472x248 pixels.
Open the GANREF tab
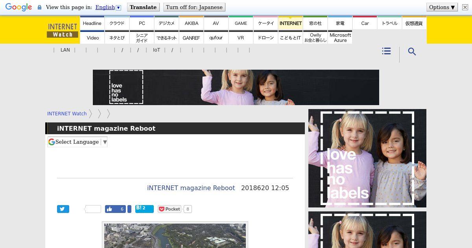coord(191,37)
